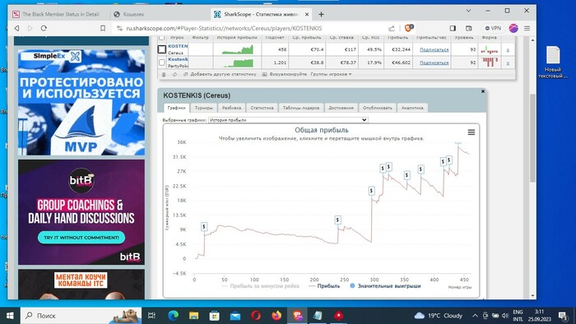Open the notifications center icon
The height and width of the screenshot is (324, 576).
coord(563,316)
